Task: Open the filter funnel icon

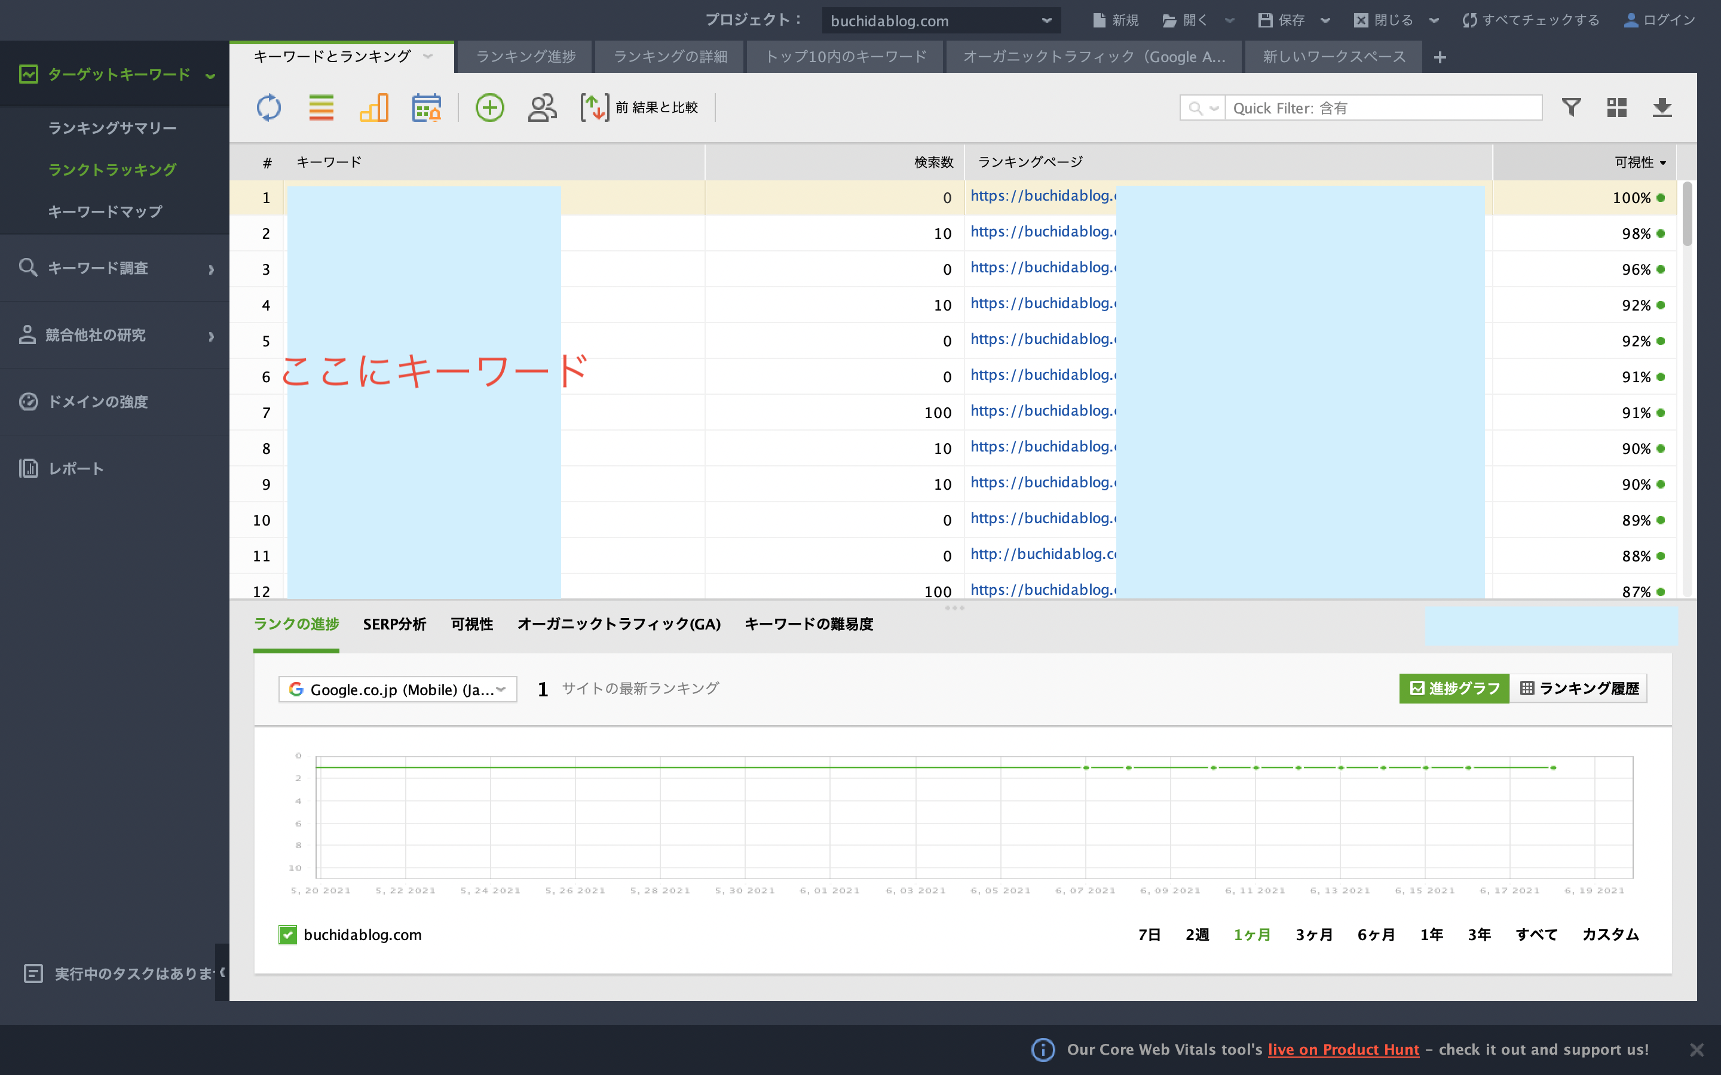Action: pos(1572,107)
